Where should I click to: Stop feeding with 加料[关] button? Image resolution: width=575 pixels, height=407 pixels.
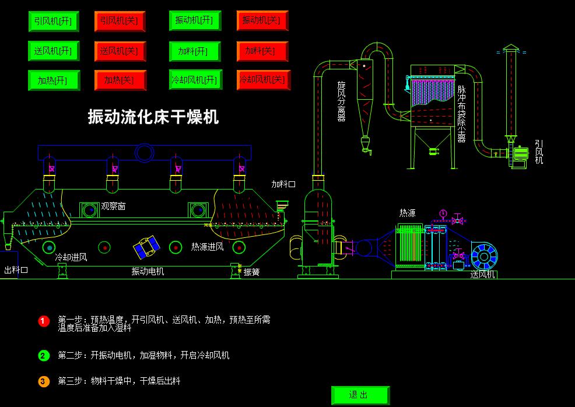[262, 51]
